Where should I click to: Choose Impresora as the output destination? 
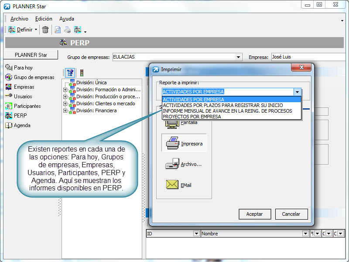(184, 143)
